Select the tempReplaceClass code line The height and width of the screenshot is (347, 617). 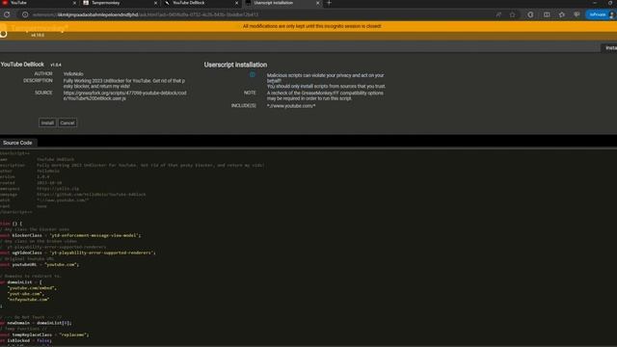pos(44,334)
